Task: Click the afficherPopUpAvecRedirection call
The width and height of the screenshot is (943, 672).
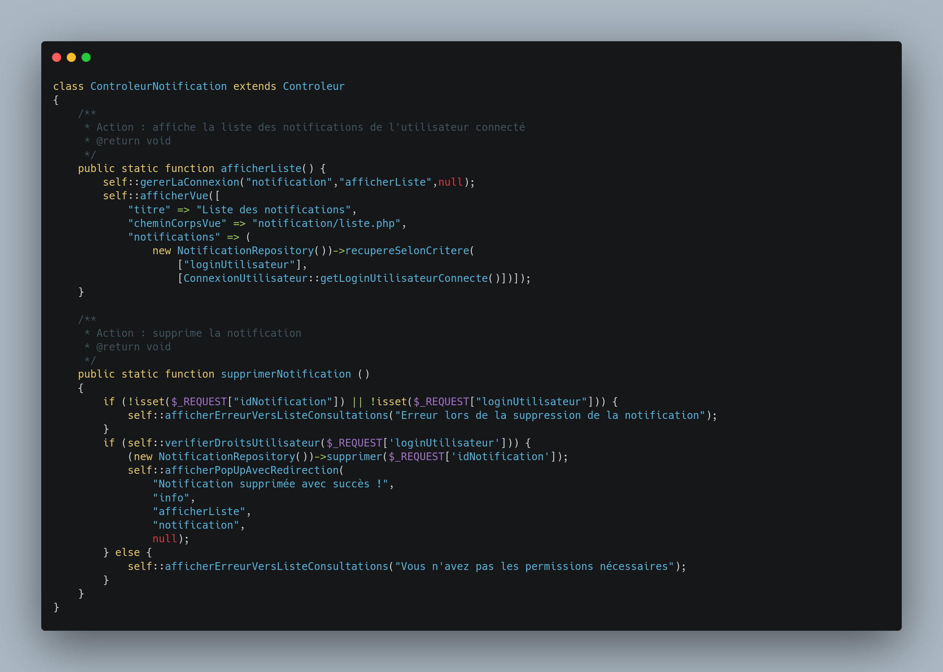Action: pyautogui.click(x=252, y=470)
